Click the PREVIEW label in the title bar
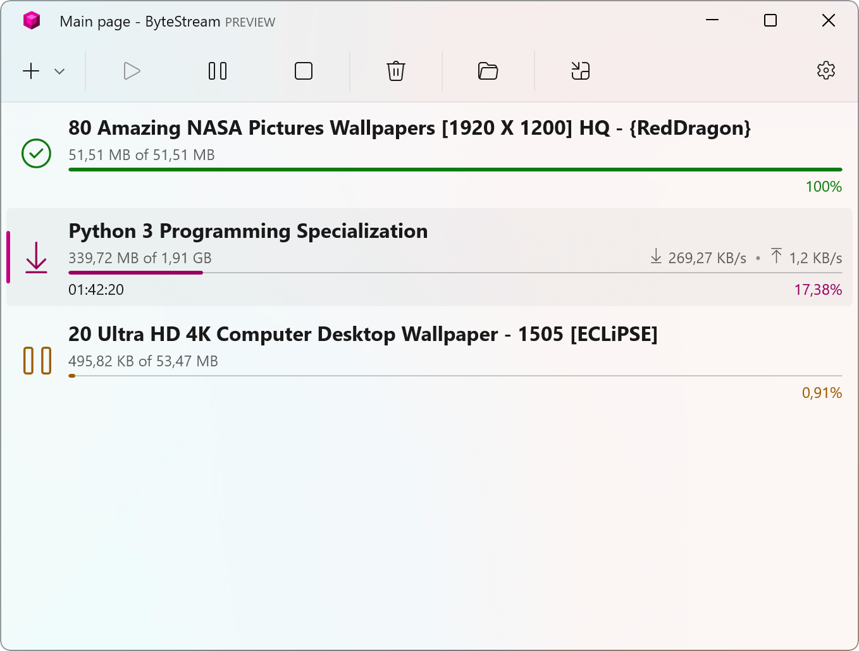This screenshot has width=859, height=651. (252, 22)
